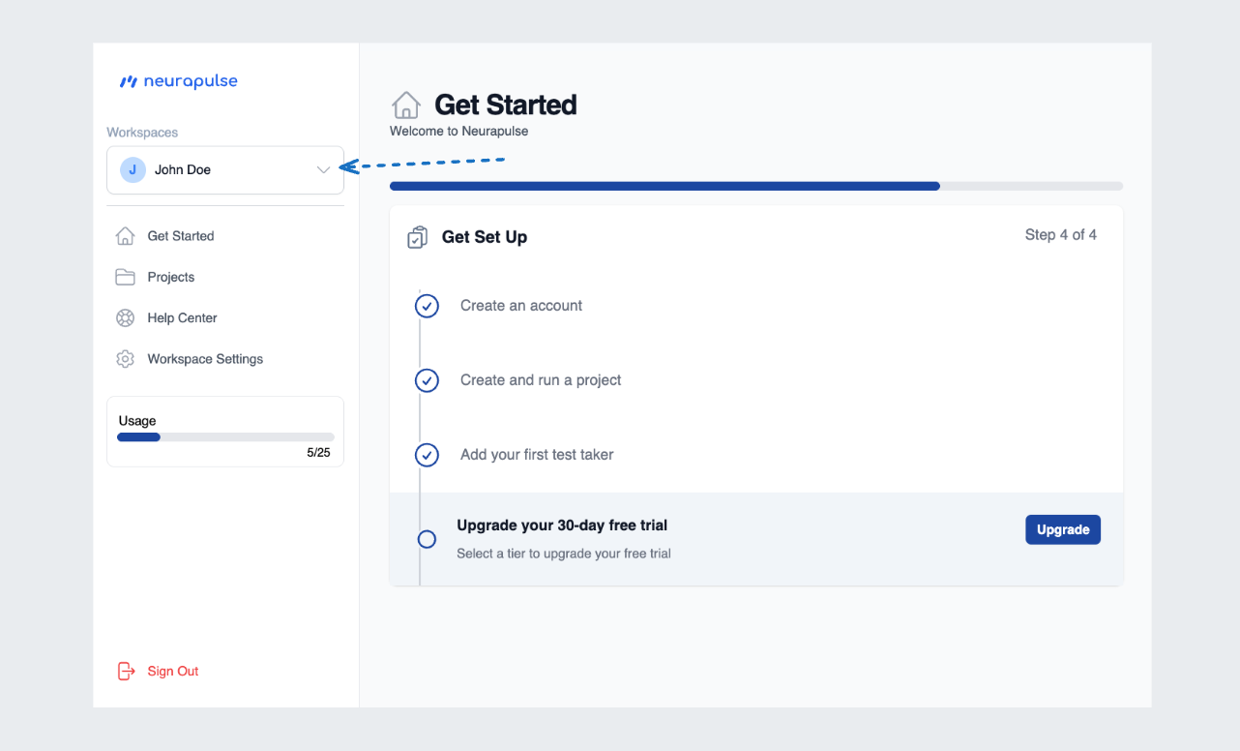Click the Usage progress bar
This screenshot has width=1240, height=751.
224,436
